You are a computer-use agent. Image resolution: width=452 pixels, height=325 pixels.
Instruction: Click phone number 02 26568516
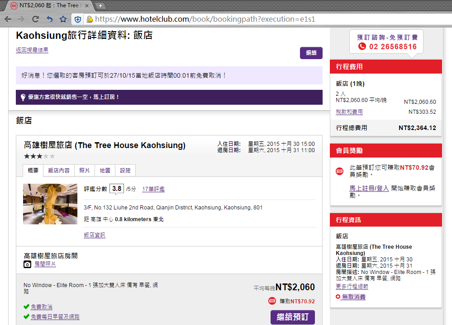pyautogui.click(x=393, y=46)
